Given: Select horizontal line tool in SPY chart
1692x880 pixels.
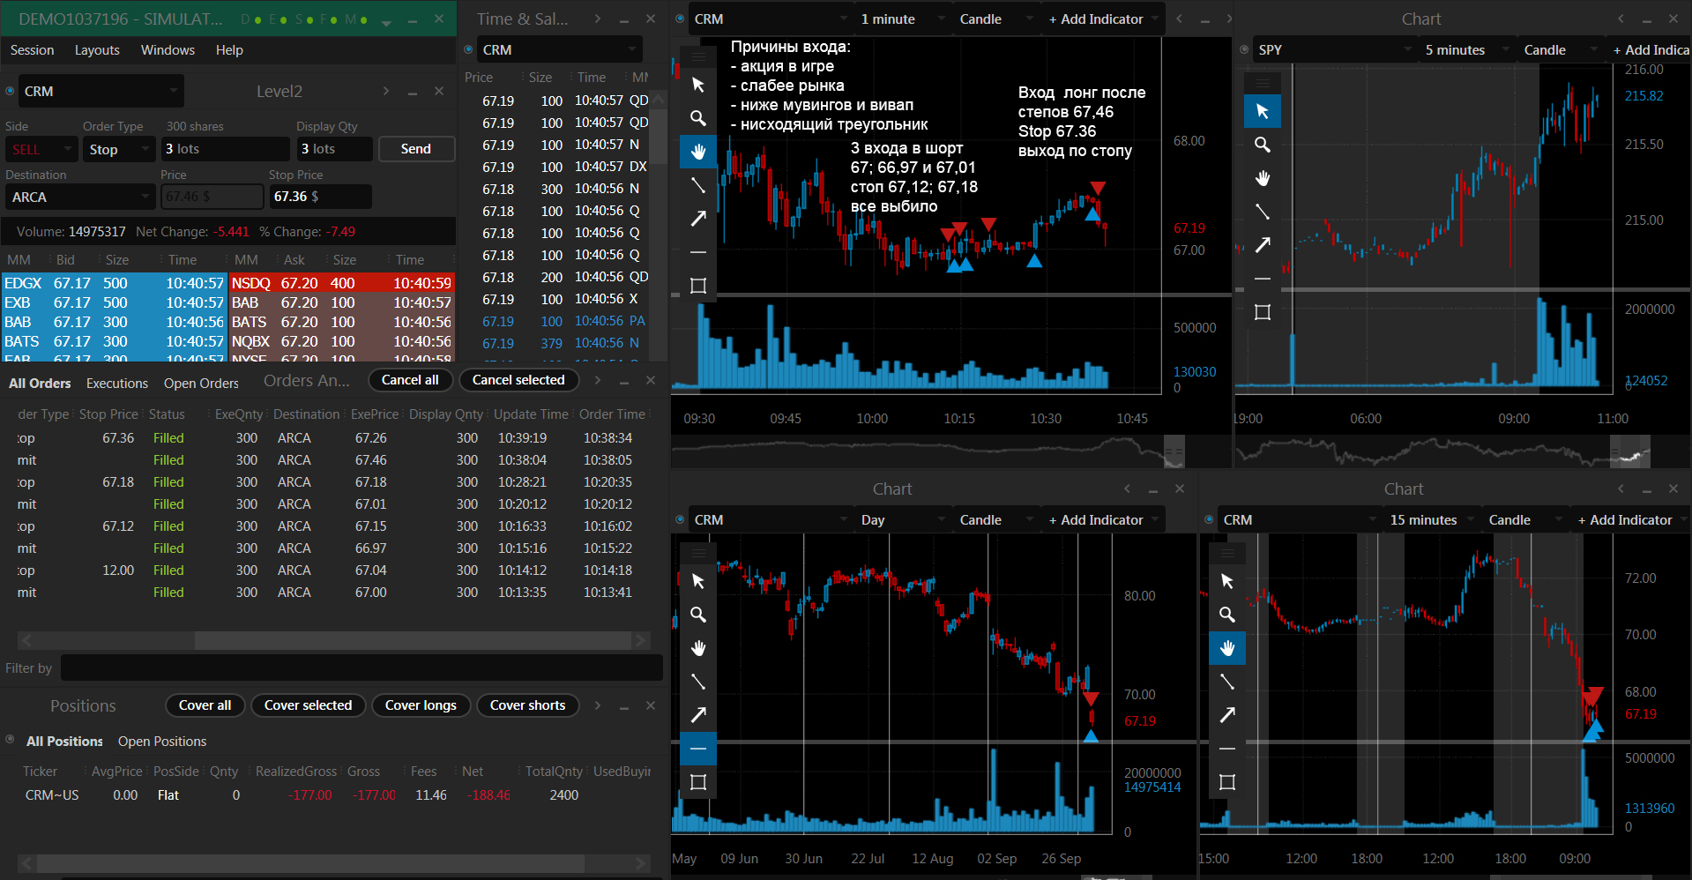Looking at the screenshot, I should 1263,279.
